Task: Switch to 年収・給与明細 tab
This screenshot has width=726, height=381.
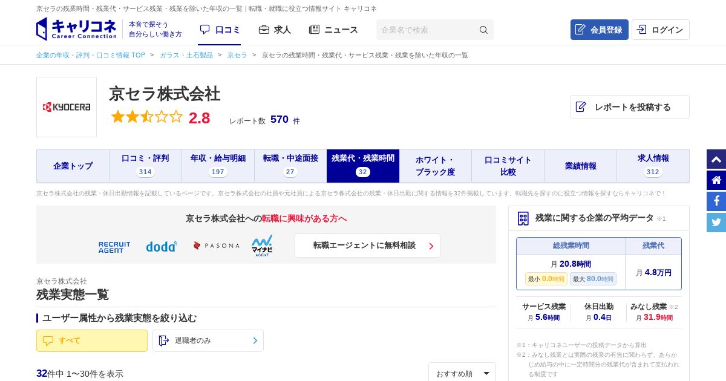Action: (218, 166)
